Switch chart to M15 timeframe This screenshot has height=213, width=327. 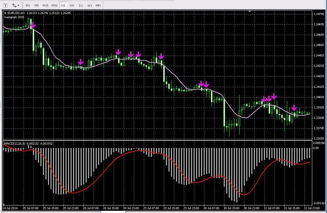[x=46, y=5]
